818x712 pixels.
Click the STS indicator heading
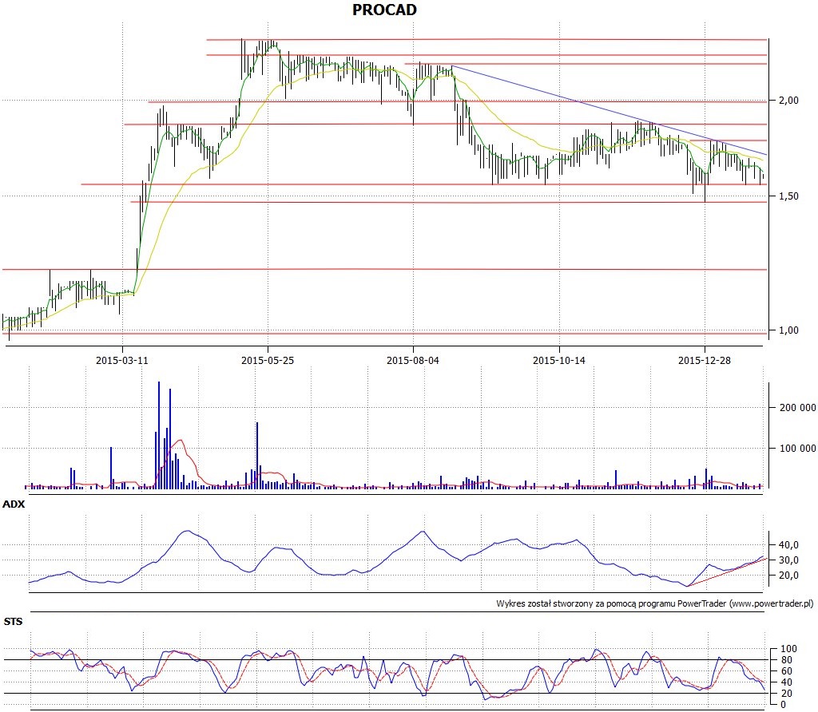13,621
